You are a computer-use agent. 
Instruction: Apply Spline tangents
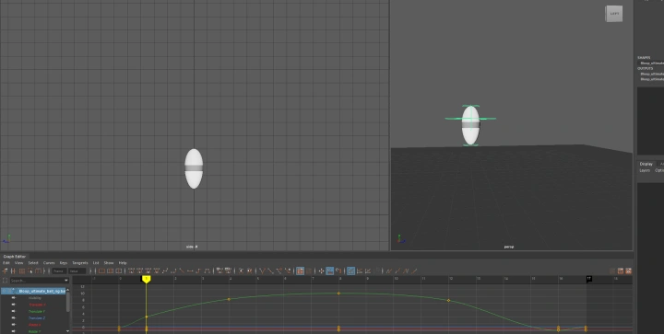point(165,271)
